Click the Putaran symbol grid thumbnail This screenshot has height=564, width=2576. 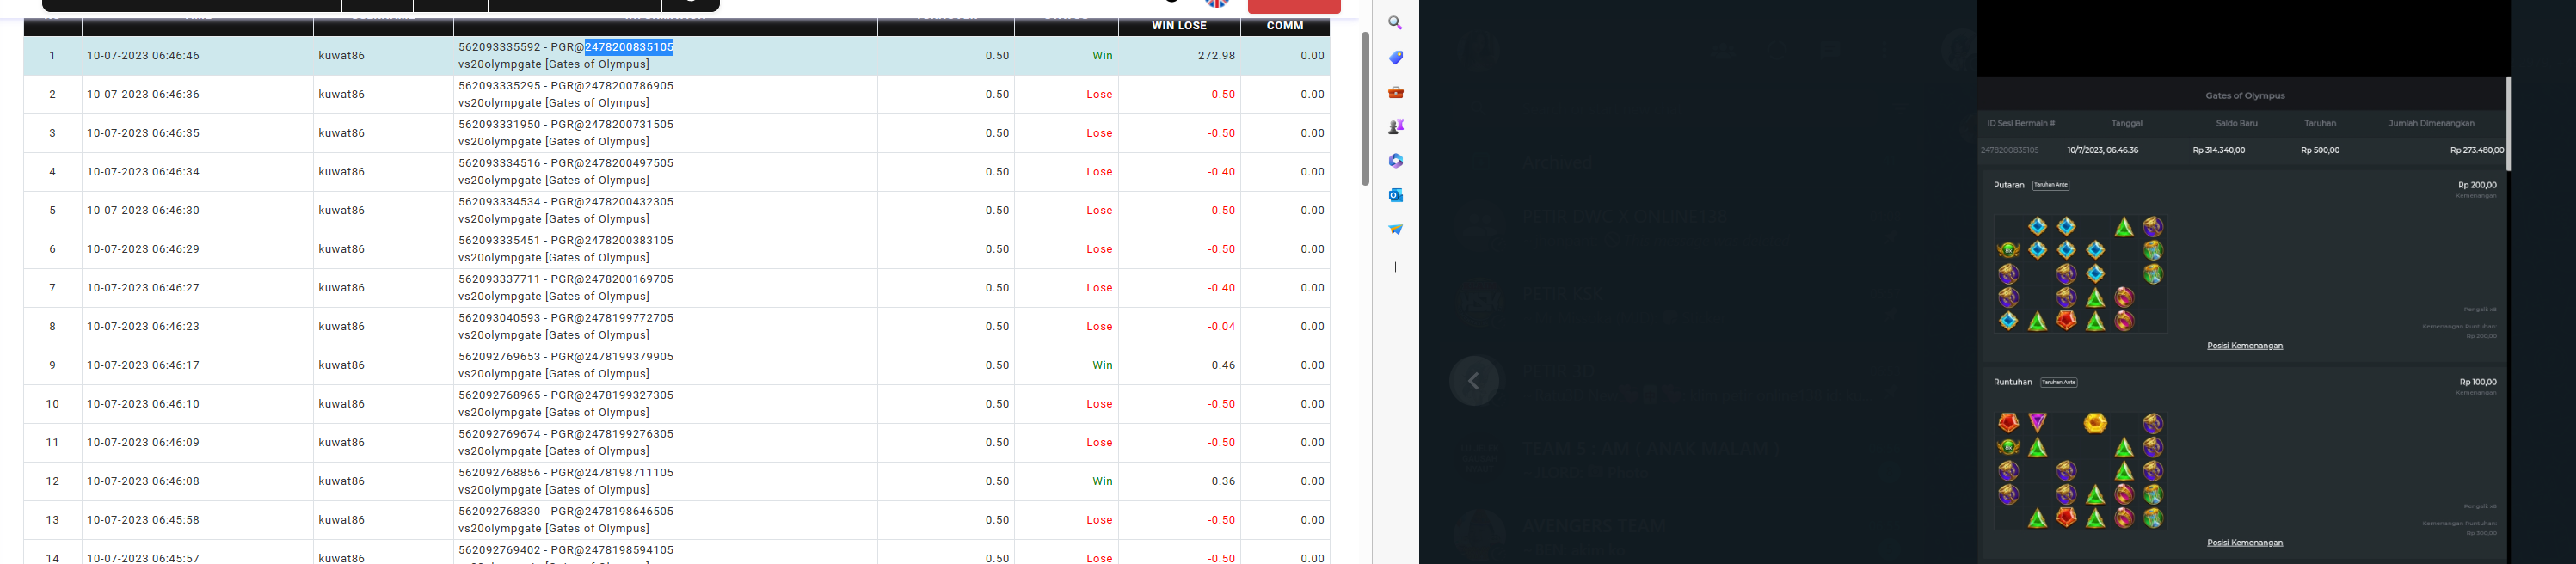pyautogui.click(x=2080, y=273)
